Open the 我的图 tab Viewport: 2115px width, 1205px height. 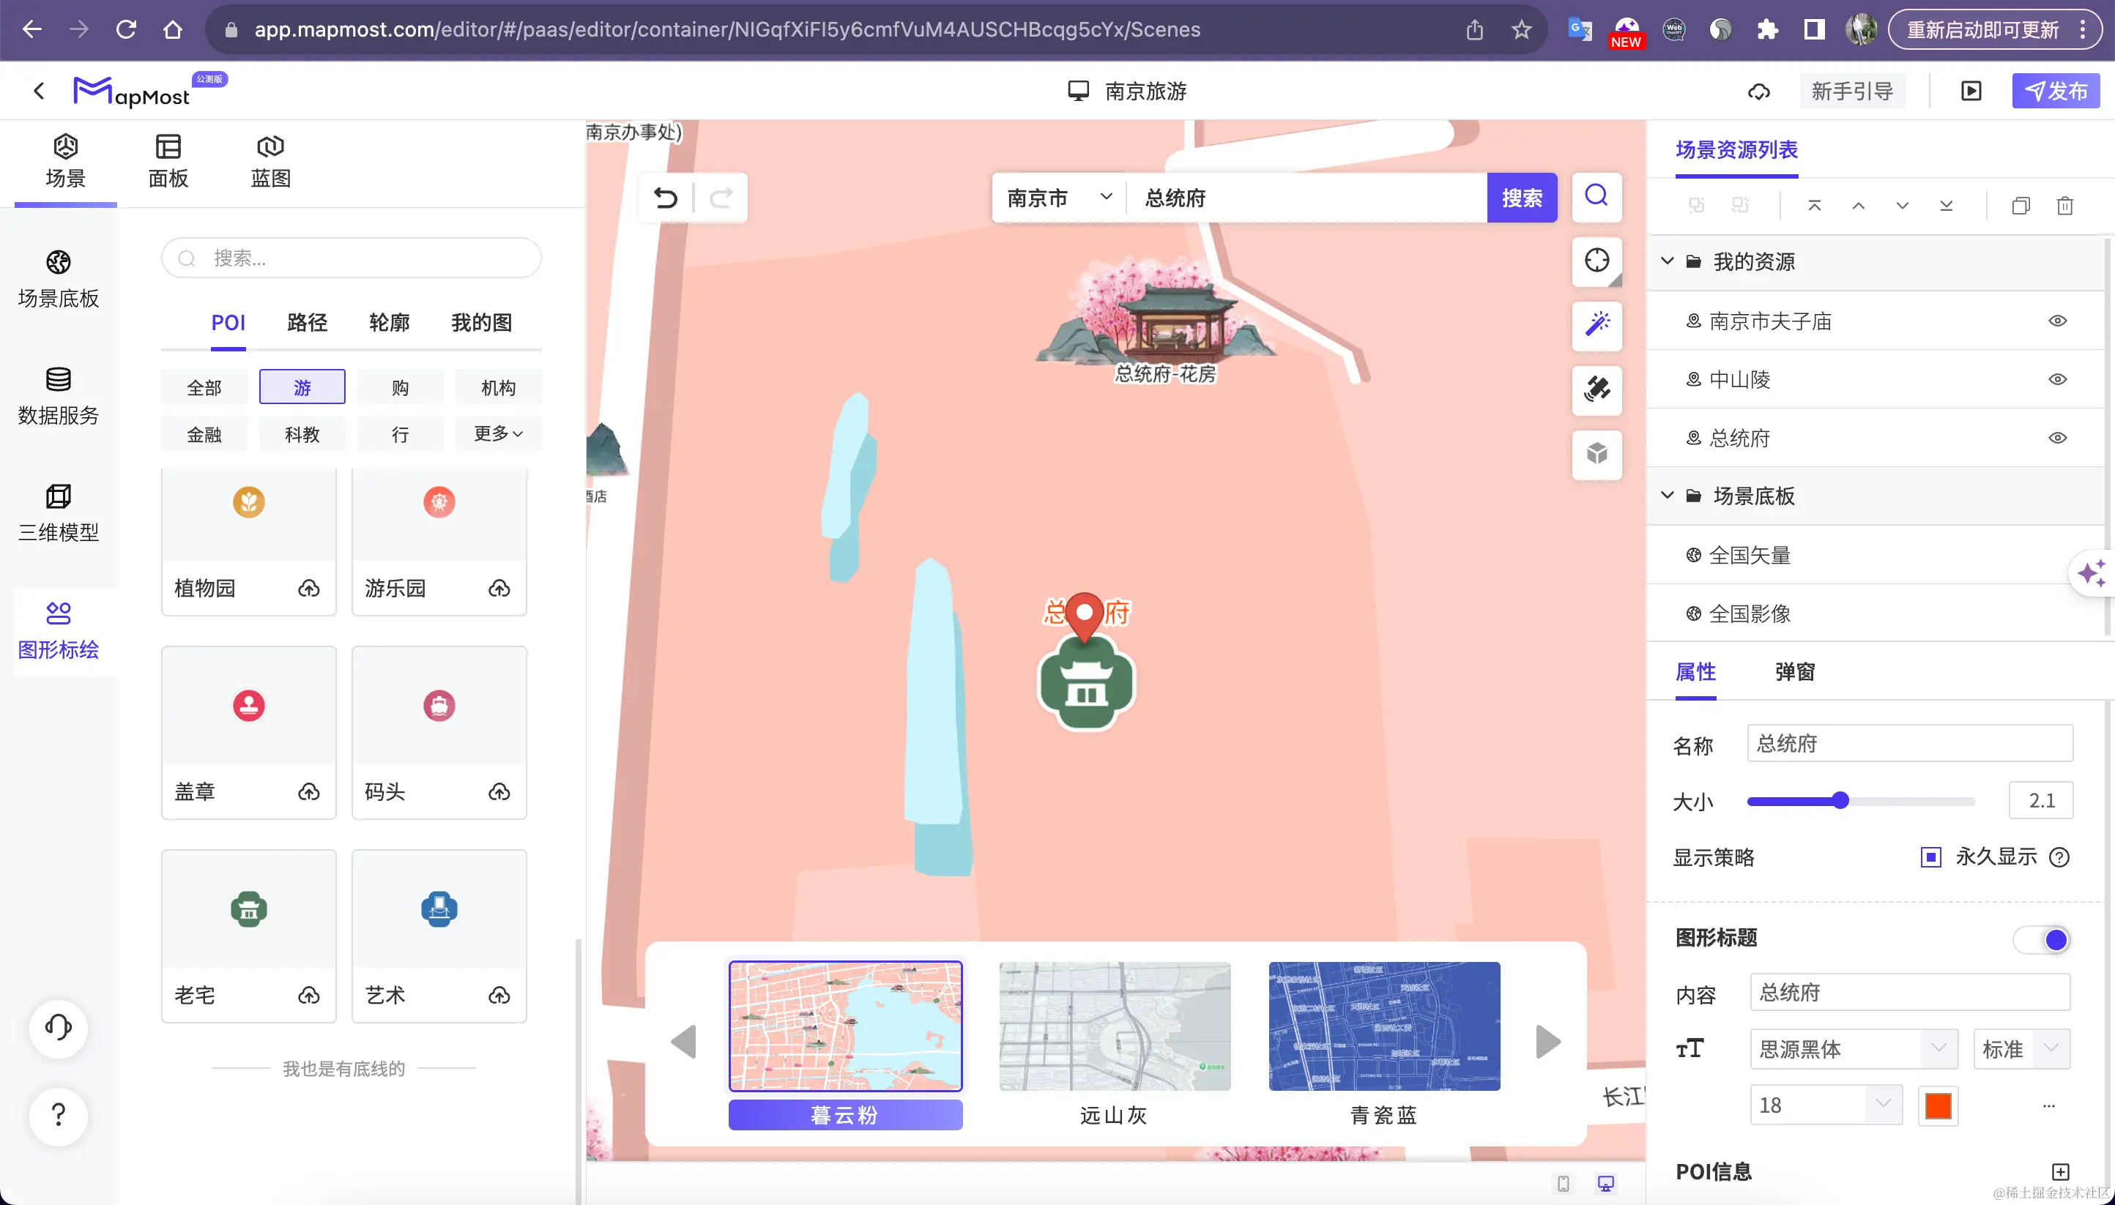click(482, 323)
